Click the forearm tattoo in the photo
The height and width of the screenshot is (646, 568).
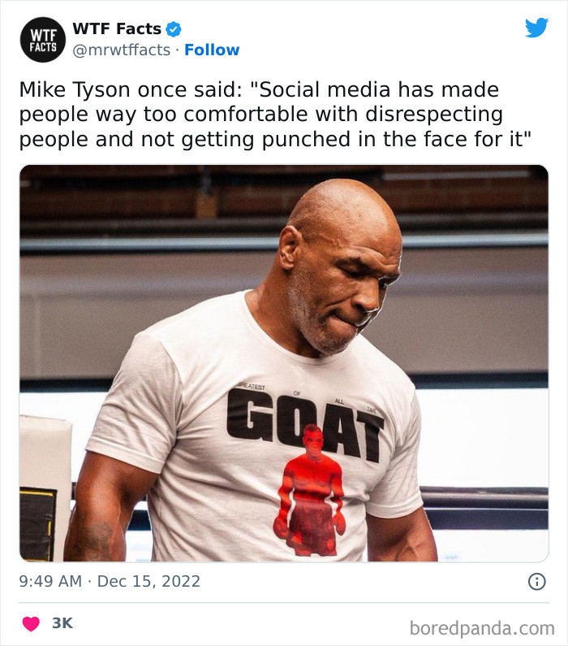coord(92,542)
